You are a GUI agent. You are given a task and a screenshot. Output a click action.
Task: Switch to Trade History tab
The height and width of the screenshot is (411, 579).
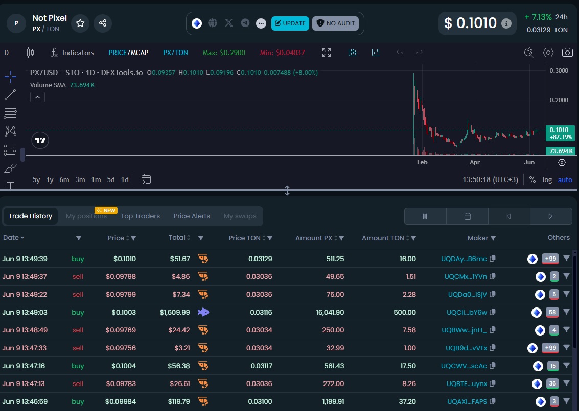pyautogui.click(x=30, y=216)
